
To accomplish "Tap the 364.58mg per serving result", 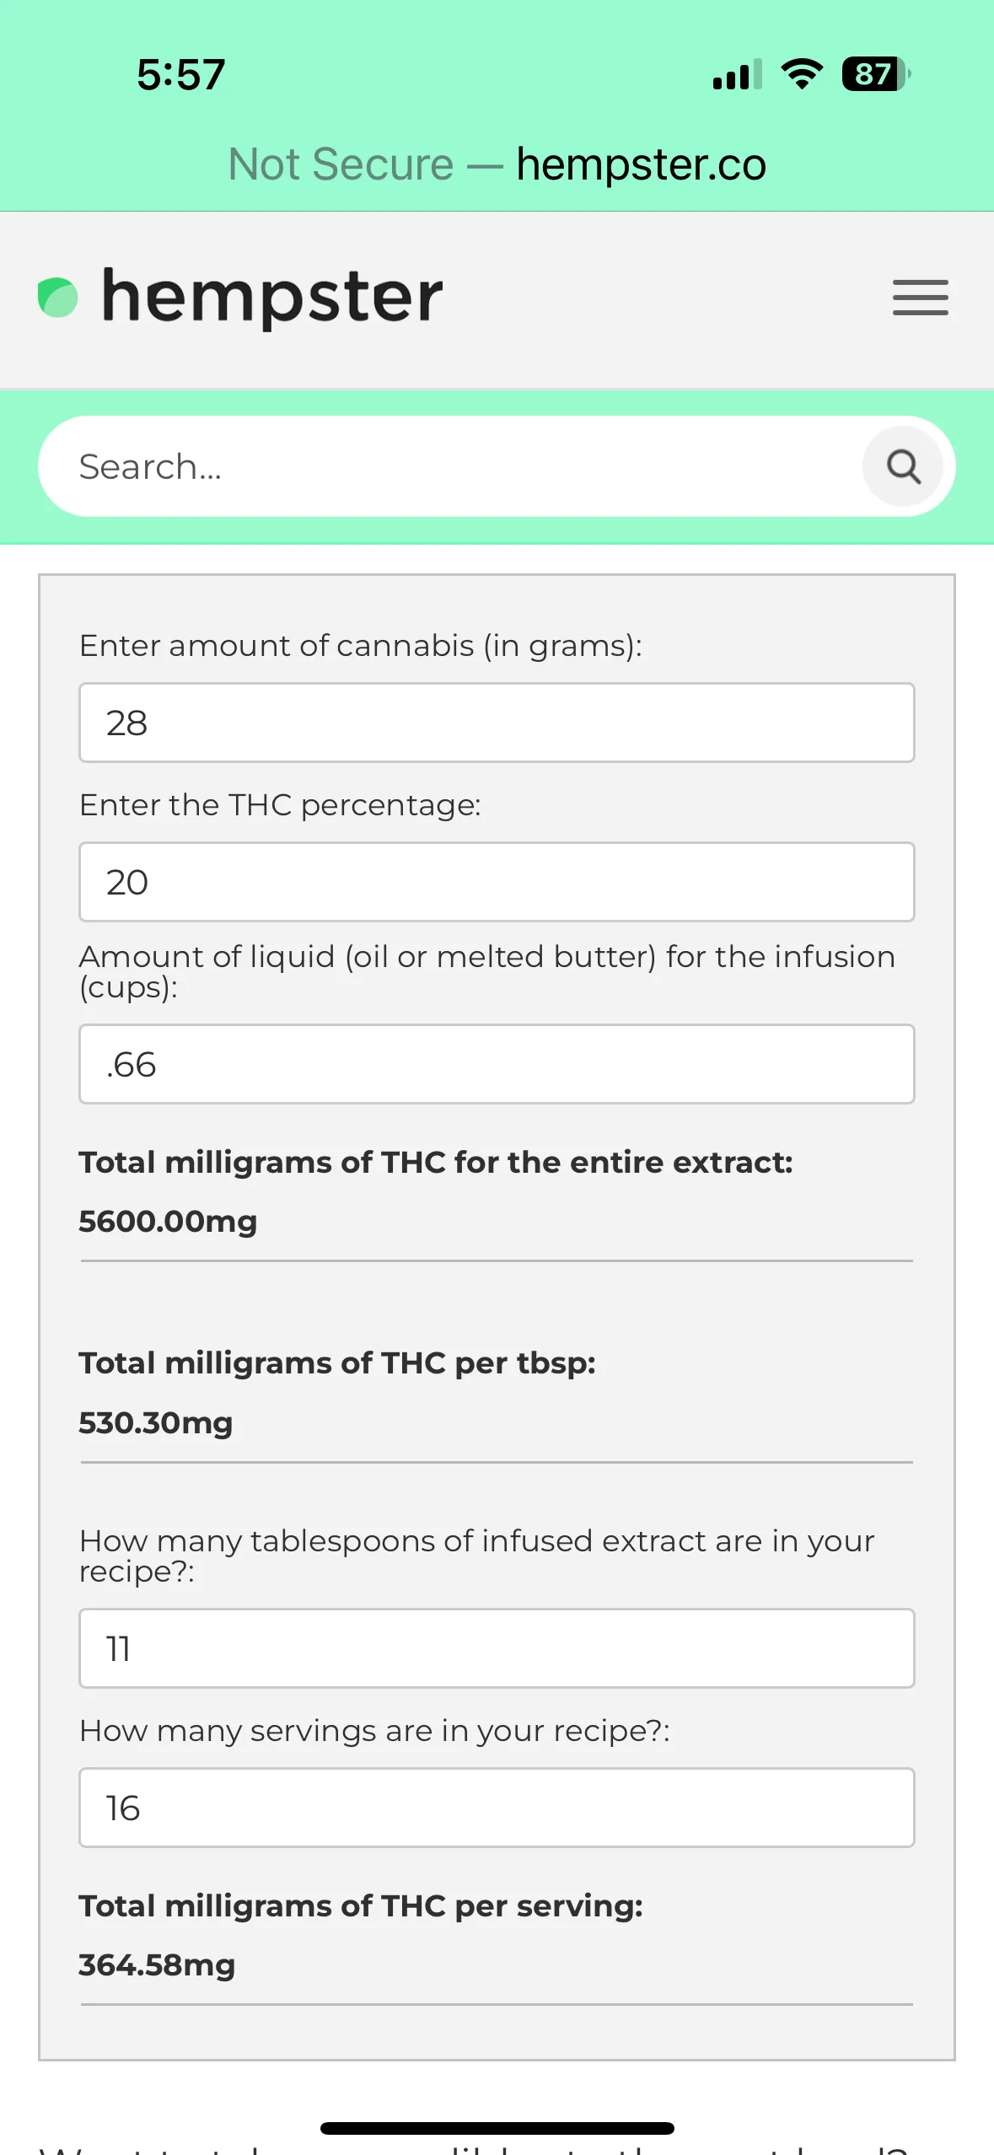I will [x=157, y=1964].
